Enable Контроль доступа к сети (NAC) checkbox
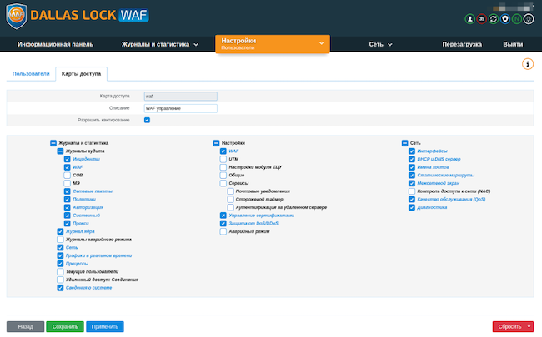 (x=412, y=191)
